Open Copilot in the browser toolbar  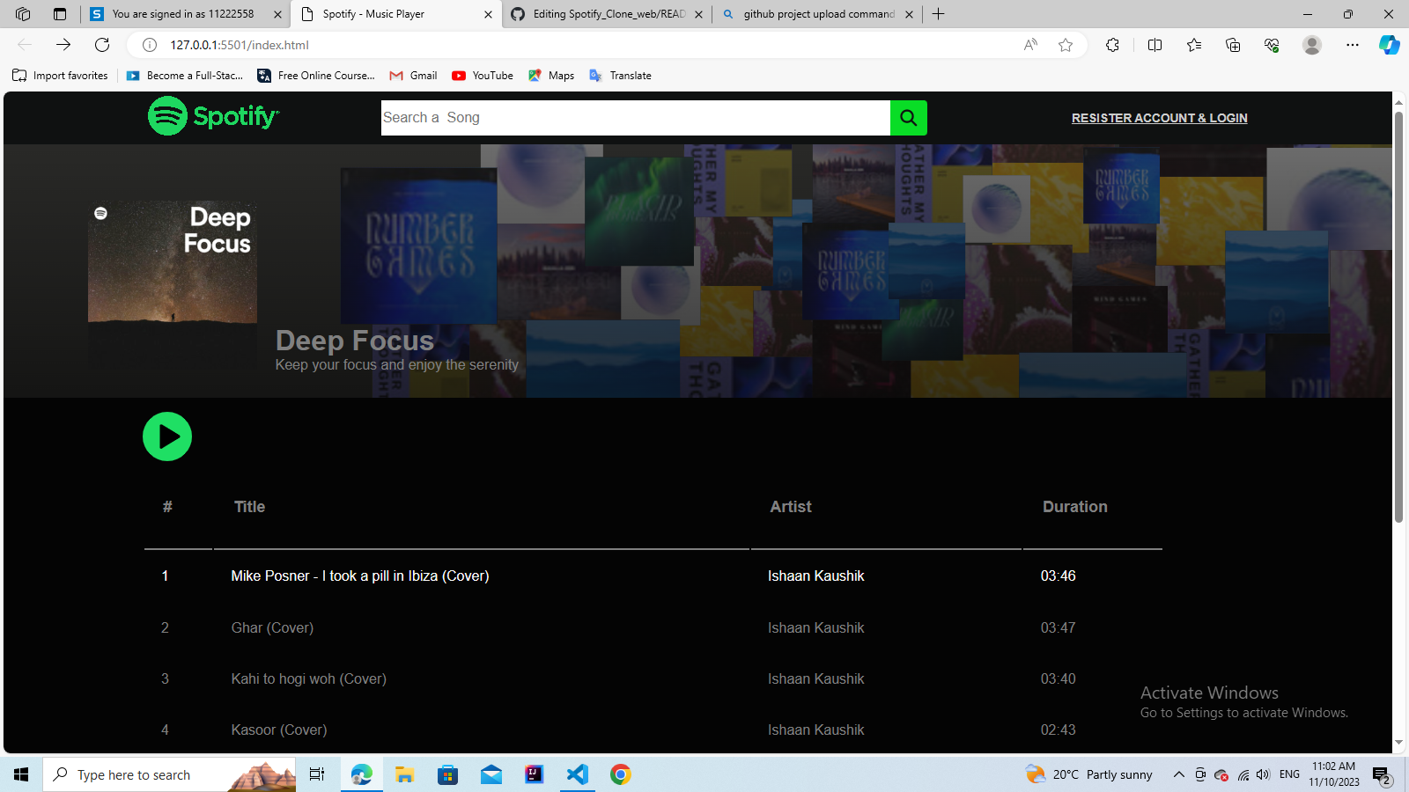(x=1389, y=45)
